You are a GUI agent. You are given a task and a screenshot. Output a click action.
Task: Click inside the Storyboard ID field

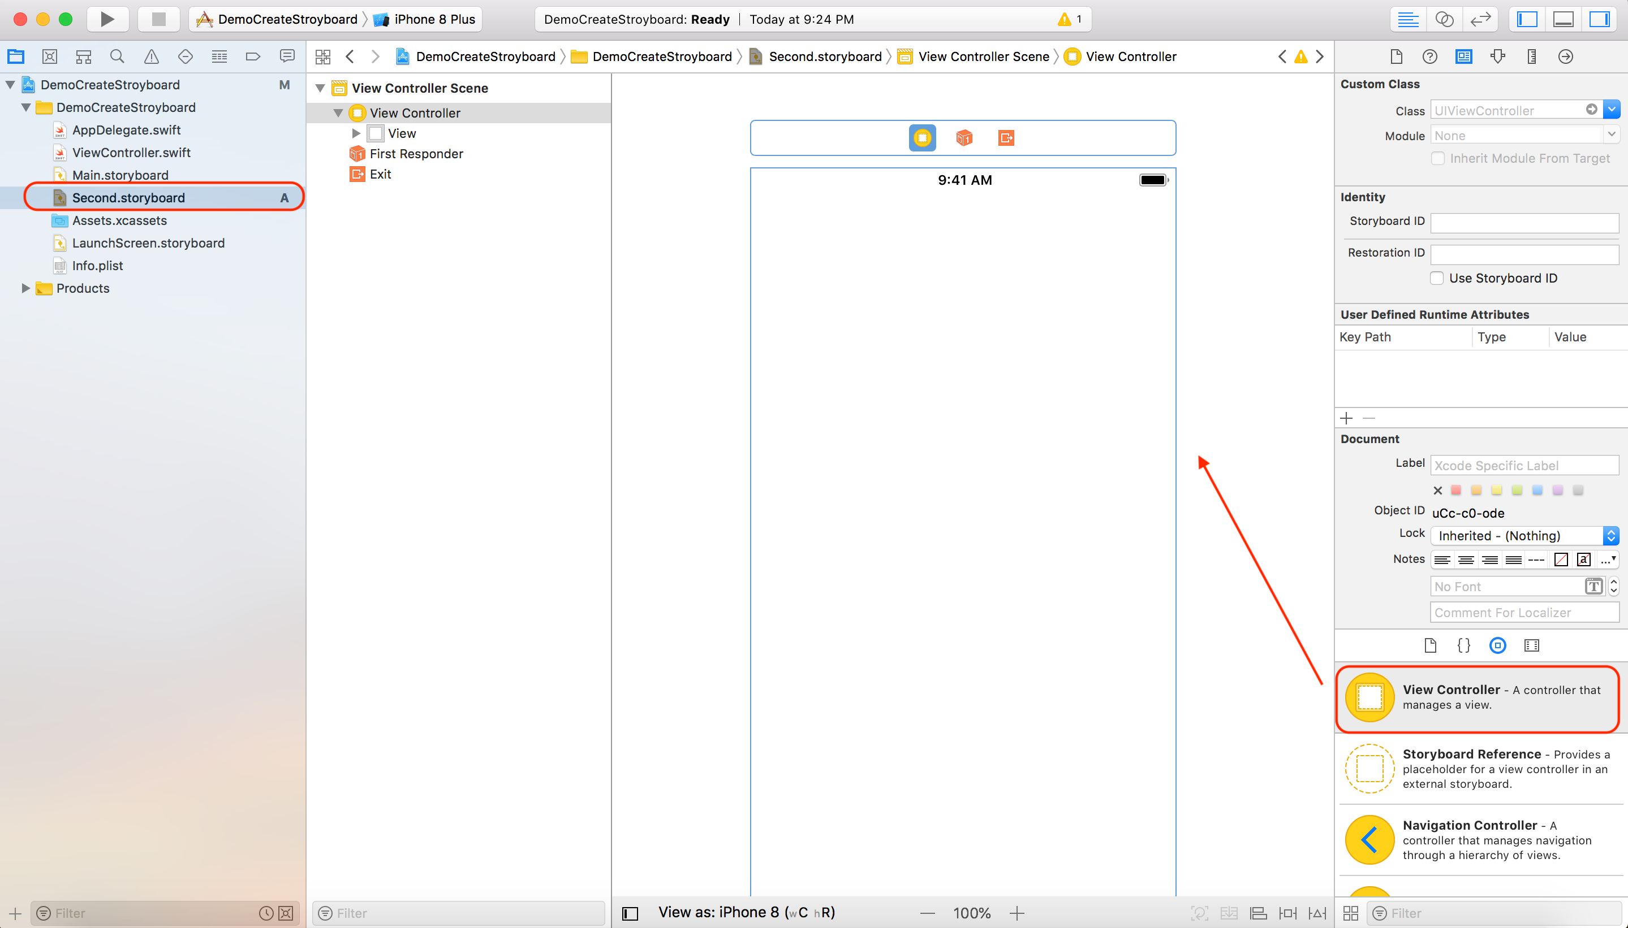[x=1523, y=222]
